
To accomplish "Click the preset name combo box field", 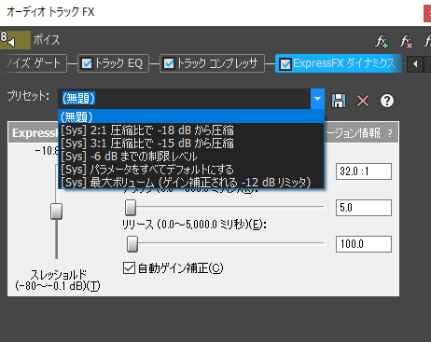I will coord(185,99).
